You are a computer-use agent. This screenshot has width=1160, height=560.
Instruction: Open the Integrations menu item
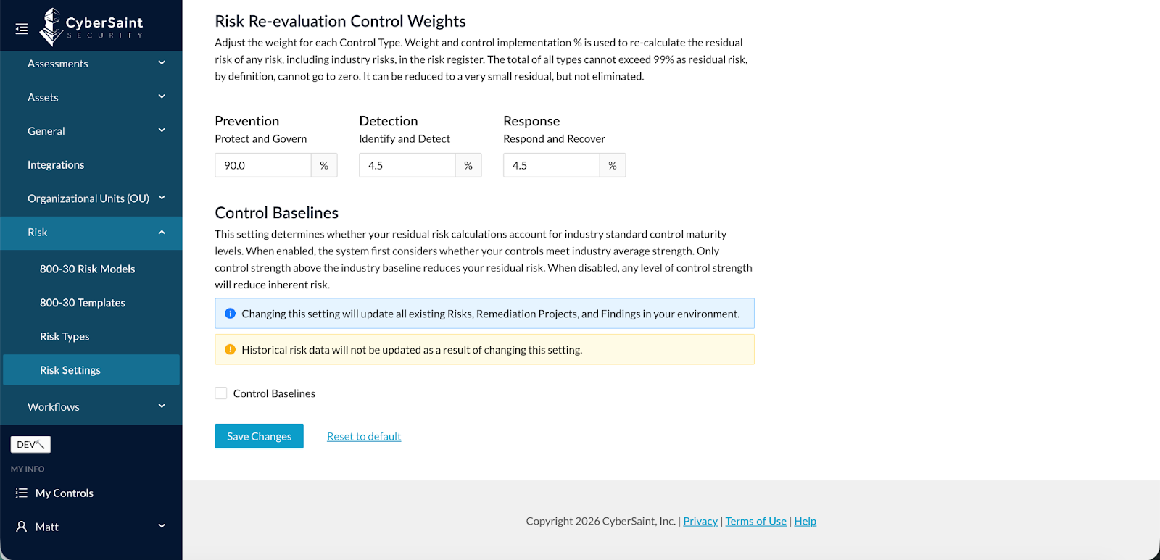56,165
